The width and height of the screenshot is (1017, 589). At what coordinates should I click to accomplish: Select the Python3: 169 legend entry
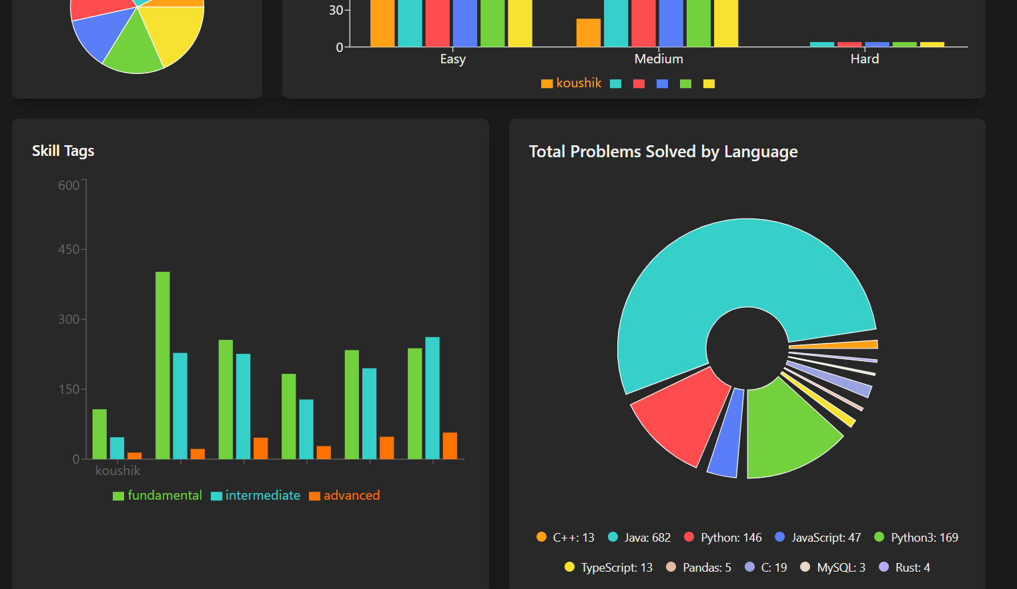click(x=916, y=538)
